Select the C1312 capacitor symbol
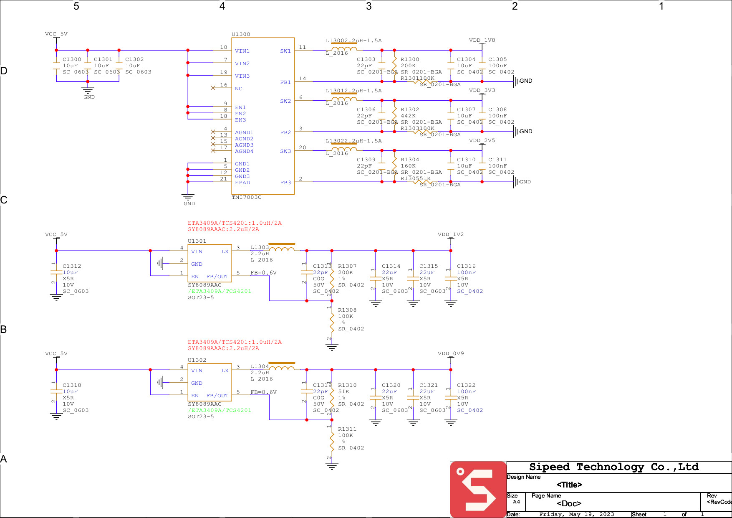 (x=56, y=272)
